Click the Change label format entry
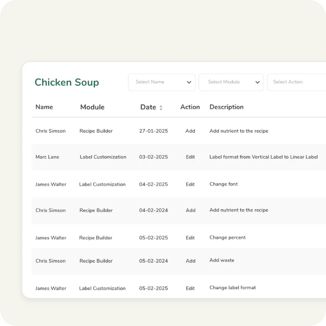The width and height of the screenshot is (326, 326). tap(232, 288)
